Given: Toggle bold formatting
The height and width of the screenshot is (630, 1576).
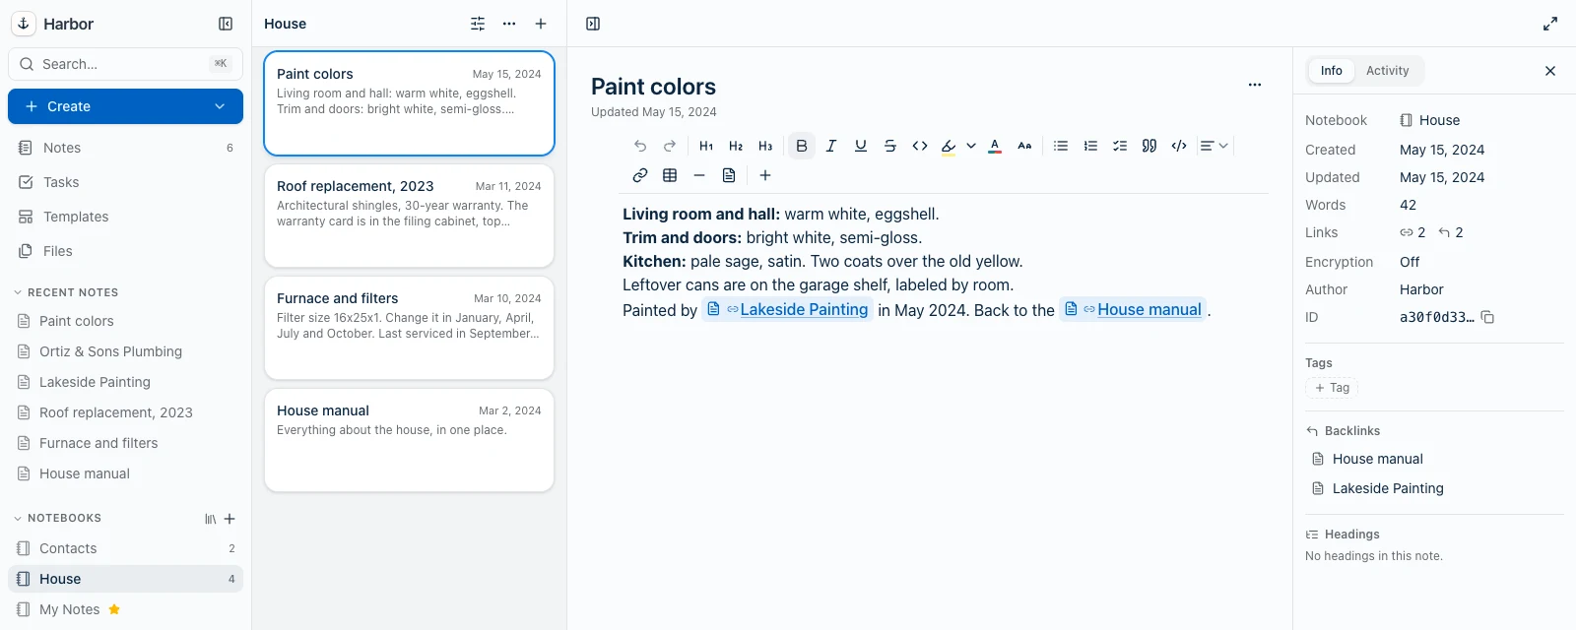Looking at the screenshot, I should tap(802, 146).
